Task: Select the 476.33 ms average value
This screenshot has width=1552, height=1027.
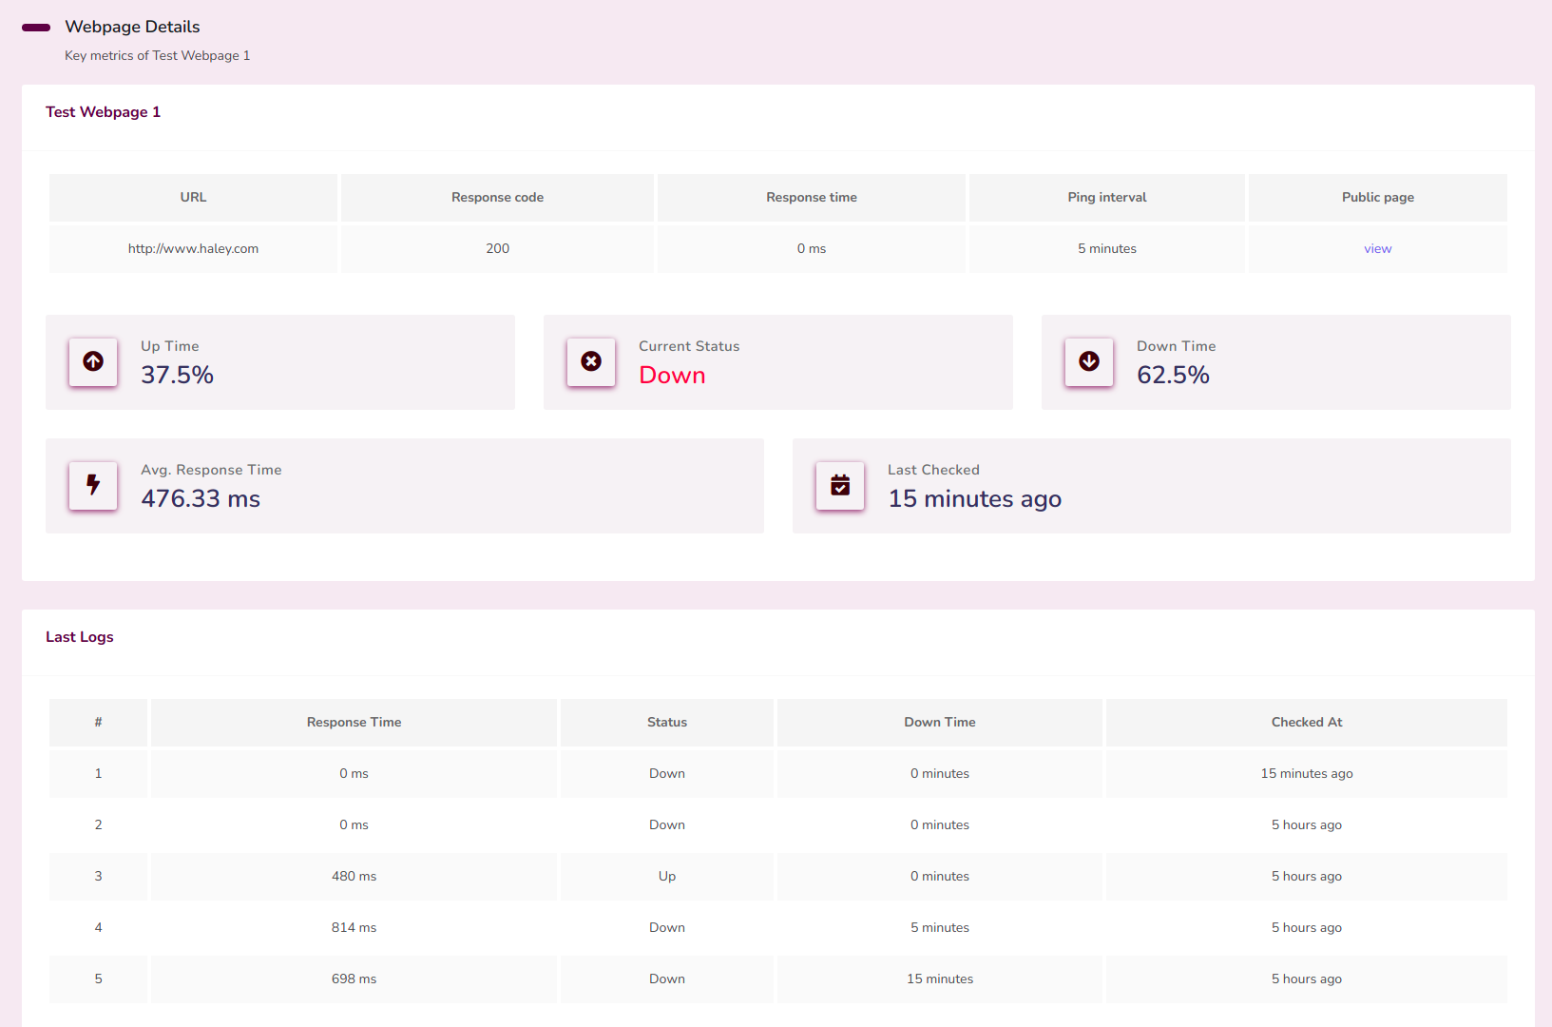Action: pyautogui.click(x=201, y=499)
